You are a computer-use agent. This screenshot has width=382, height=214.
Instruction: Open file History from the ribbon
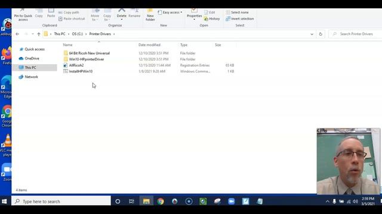pos(212,18)
